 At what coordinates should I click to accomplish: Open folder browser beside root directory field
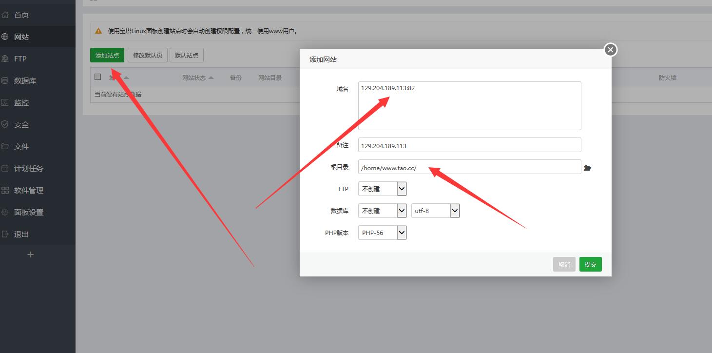[x=587, y=168]
